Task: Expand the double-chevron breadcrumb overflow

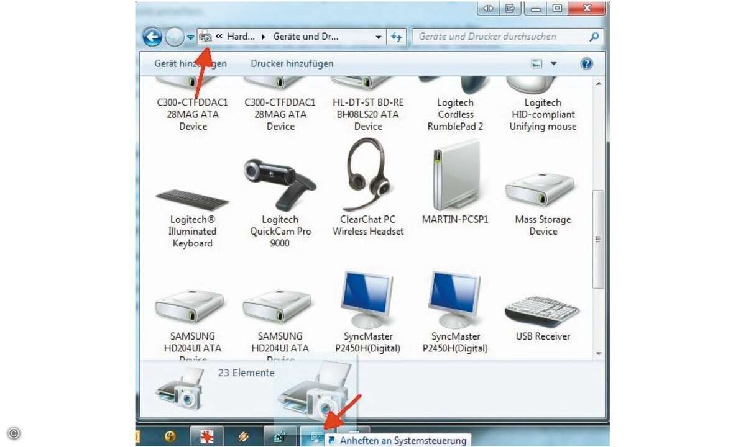Action: [x=219, y=37]
